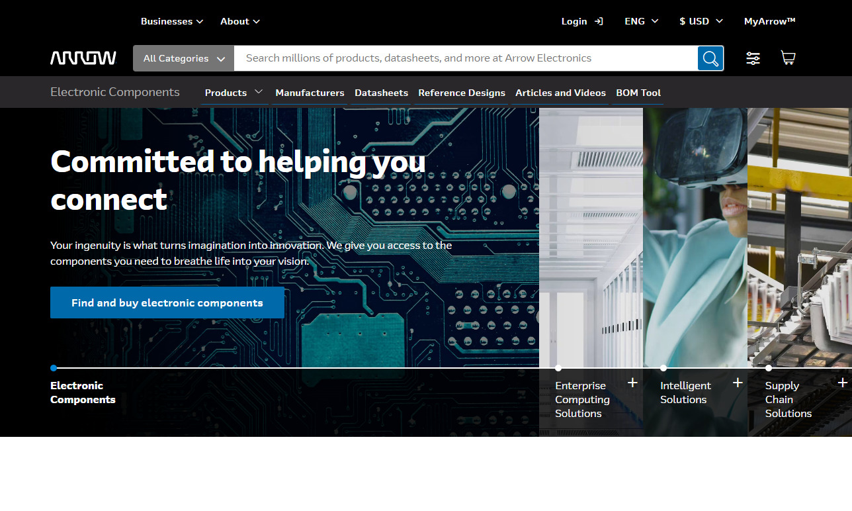852x511 pixels.
Task: Open the MyArrow link
Action: (769, 21)
